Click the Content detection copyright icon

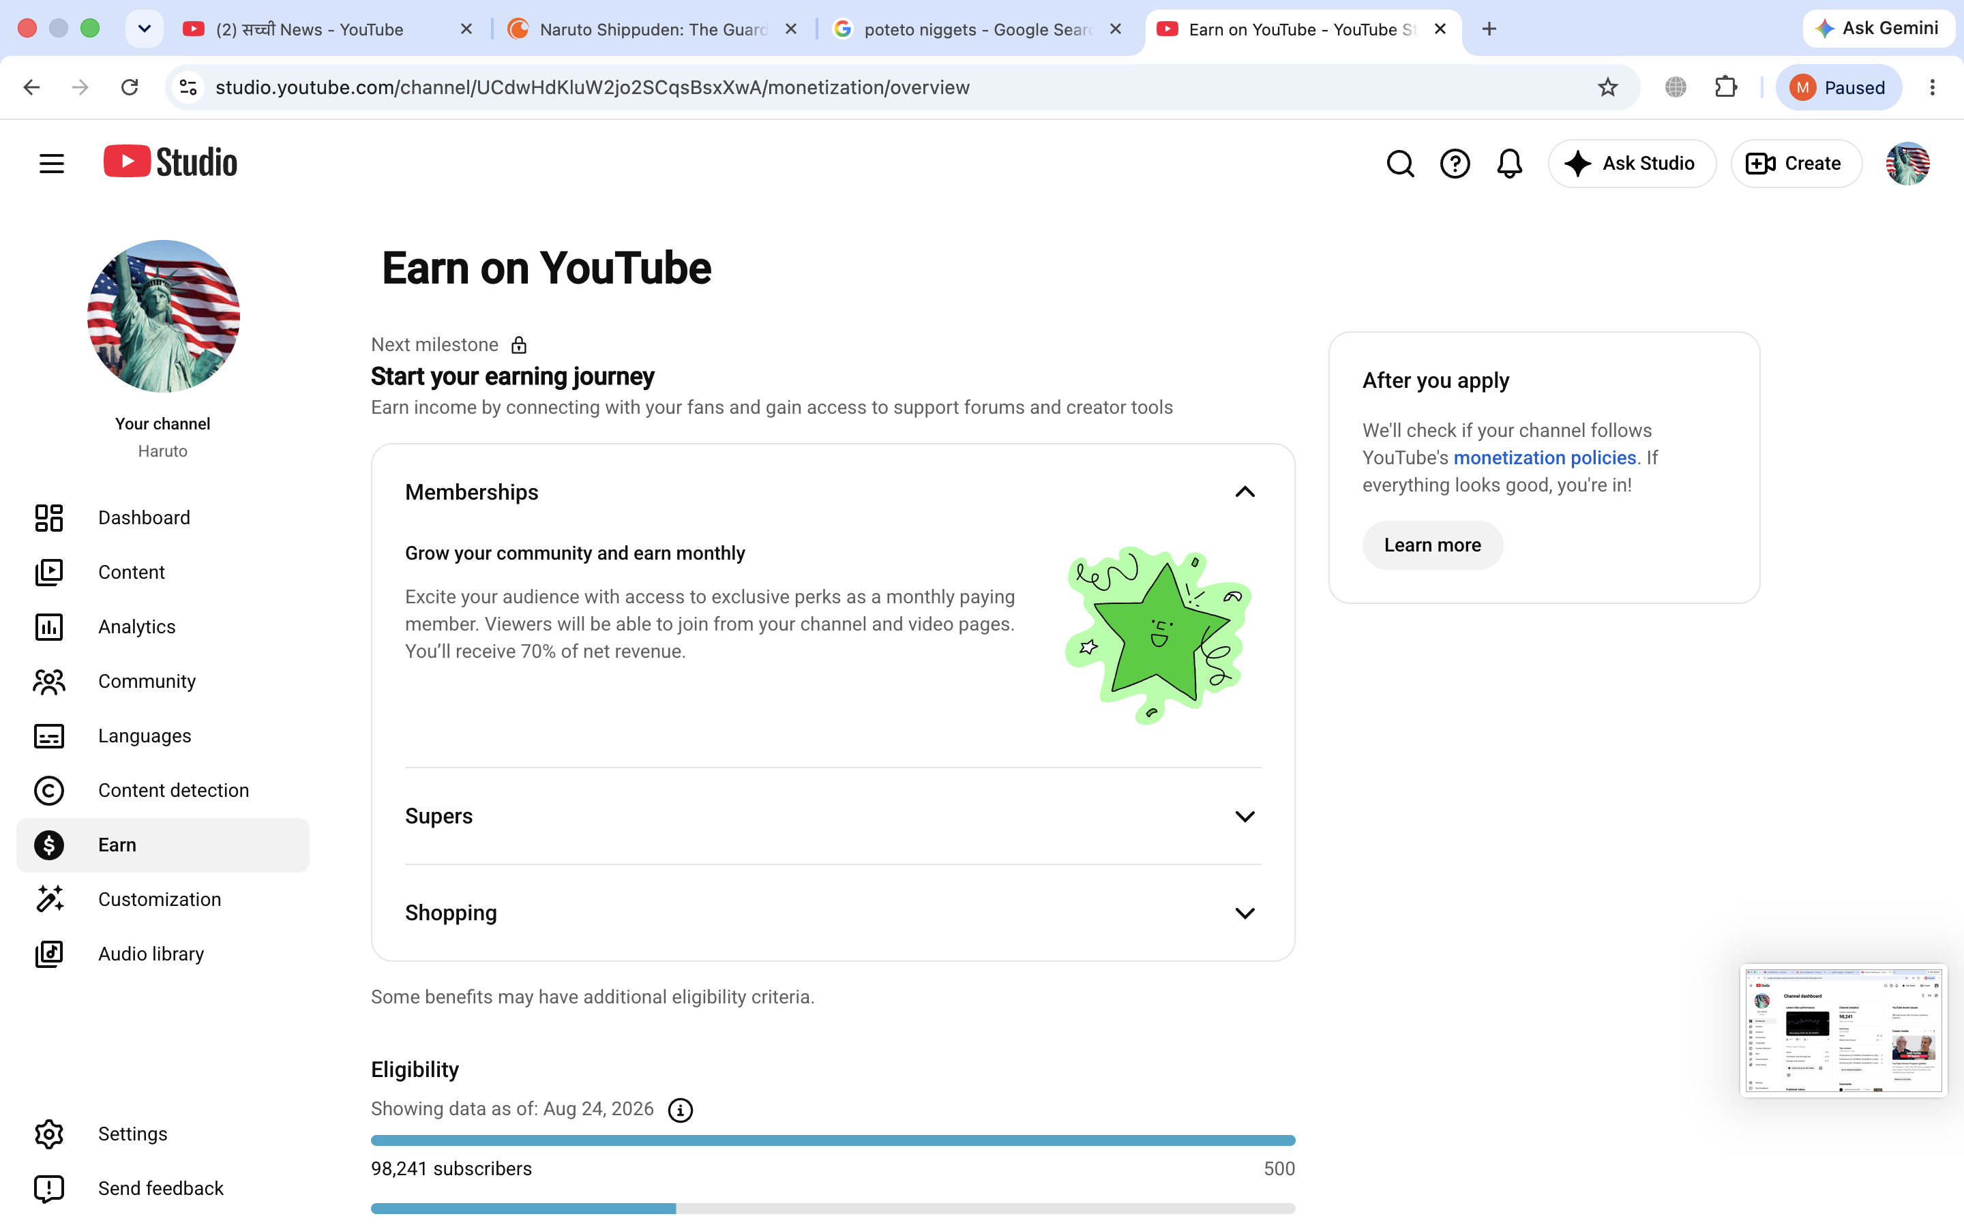[x=48, y=791]
